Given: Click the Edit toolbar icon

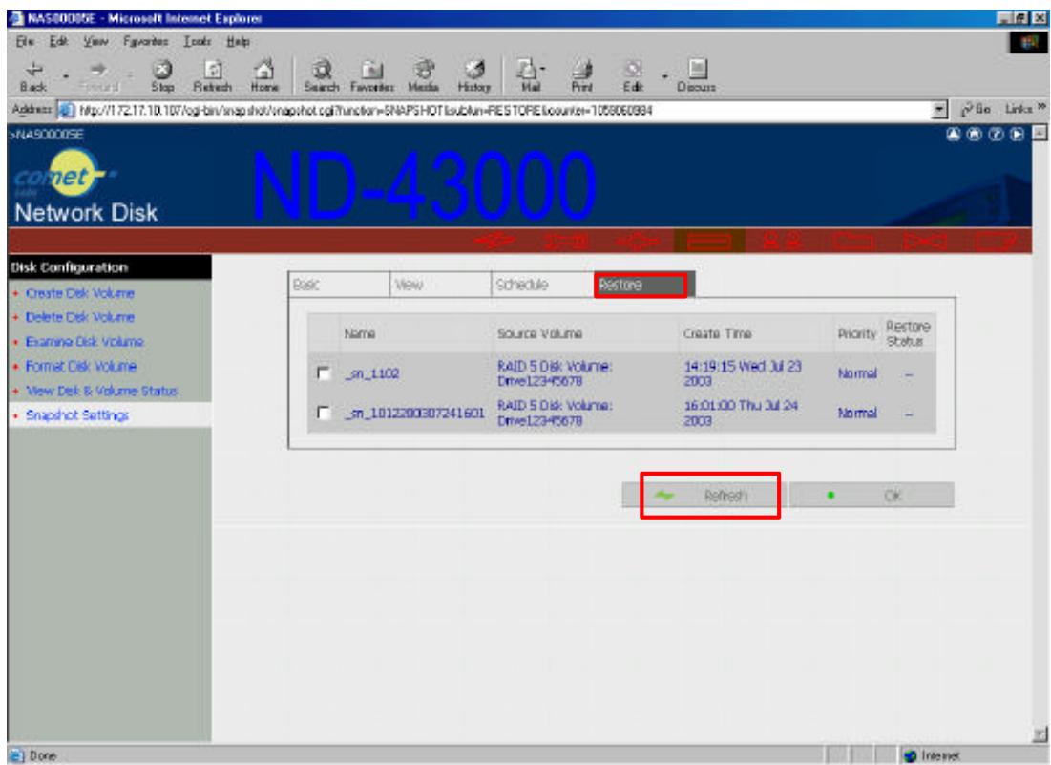Looking at the screenshot, I should pos(633,75).
